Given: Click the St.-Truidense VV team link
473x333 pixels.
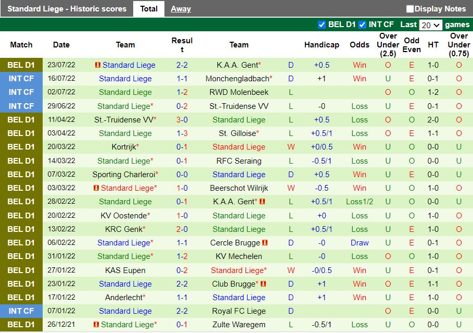Looking at the screenshot, I should point(239,106).
